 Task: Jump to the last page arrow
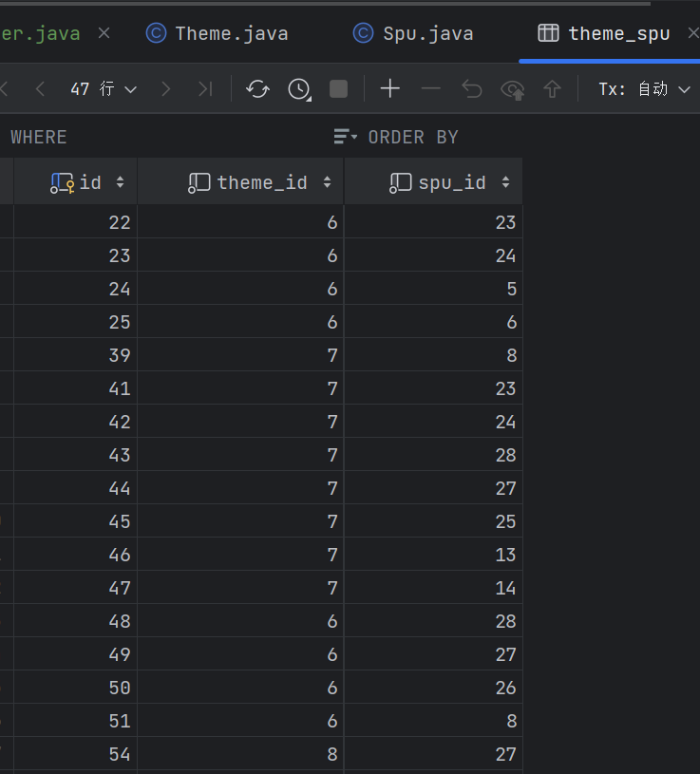click(x=205, y=89)
